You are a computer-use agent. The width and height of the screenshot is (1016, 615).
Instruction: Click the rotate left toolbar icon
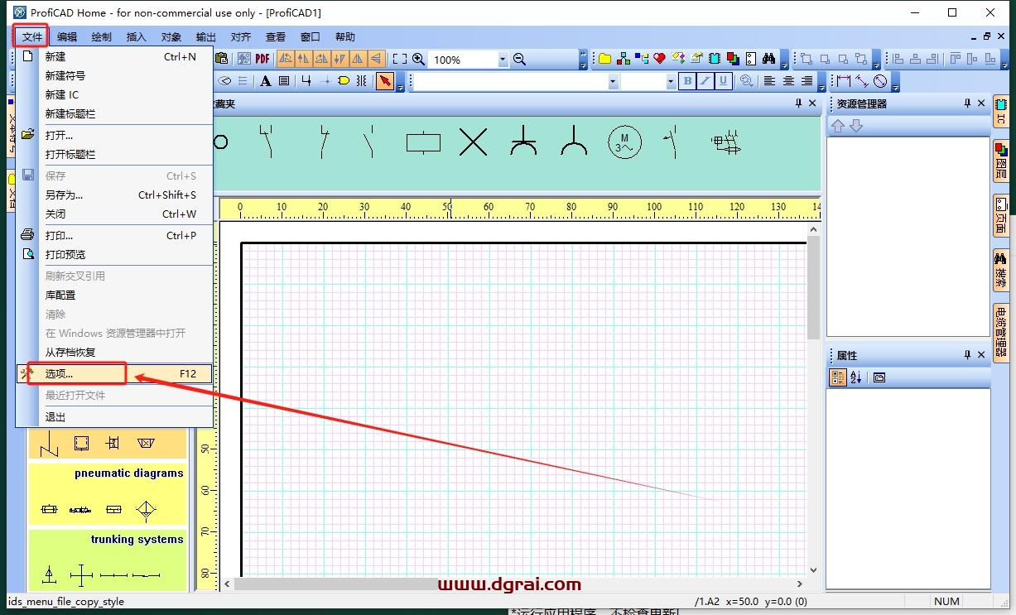tap(286, 58)
